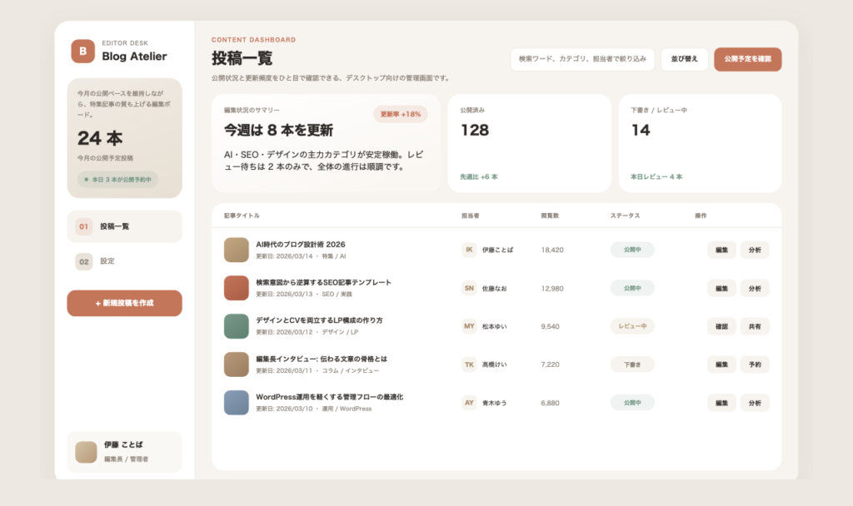Click the IK avatar for 伊藤ことば

coord(470,250)
